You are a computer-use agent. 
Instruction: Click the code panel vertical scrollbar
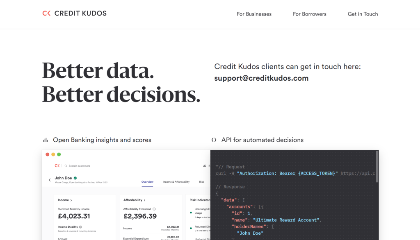[x=377, y=164]
